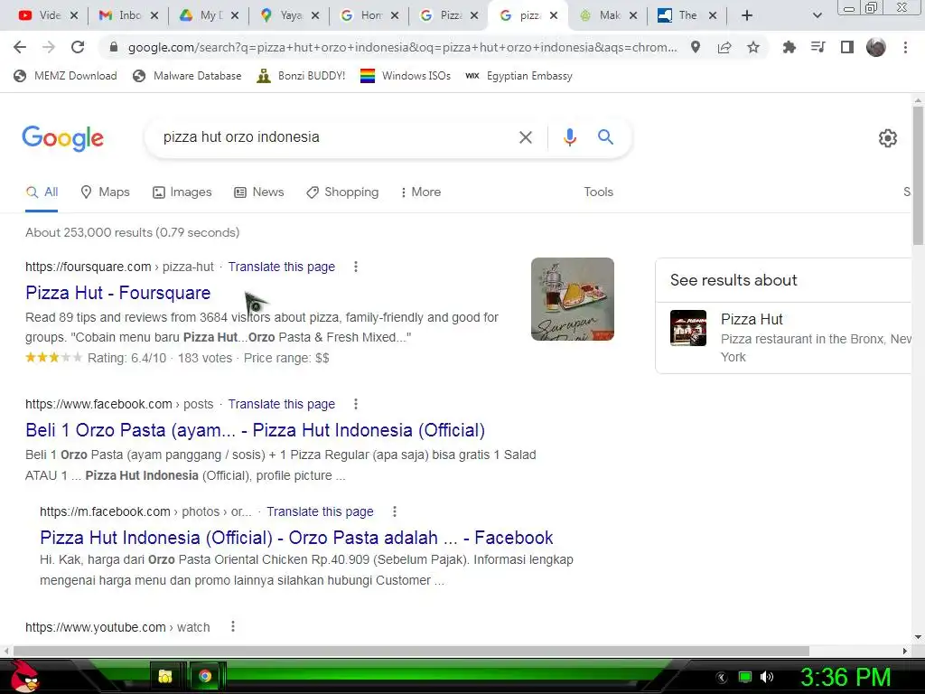Click the vertical page scrollbar
This screenshot has height=694, width=925.
click(918, 174)
